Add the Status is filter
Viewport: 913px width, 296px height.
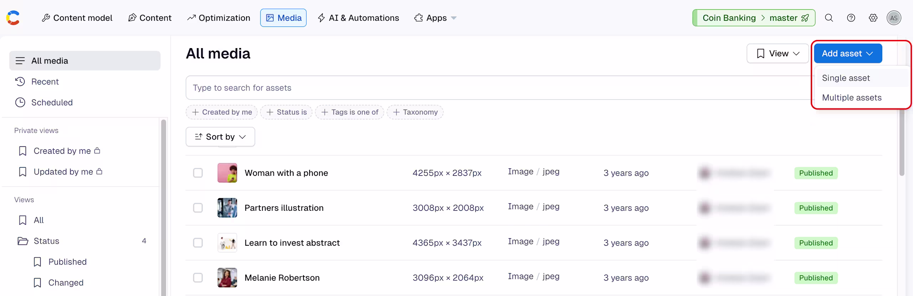tap(286, 112)
